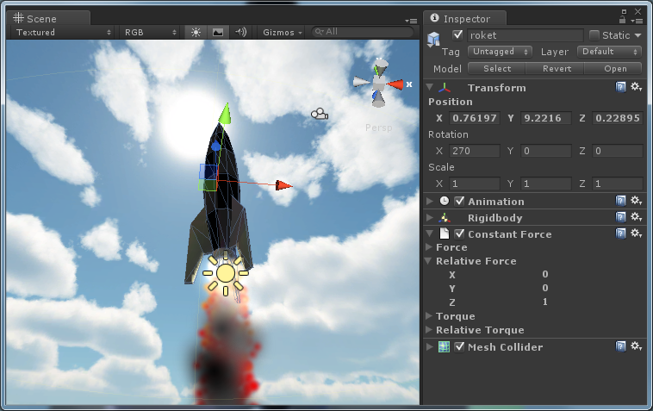Screen dimensions: 653x411
Task: Click the blue Z-axis handle on rocket
Action: pyautogui.click(x=215, y=146)
